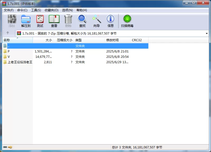Click the WinRAR archive icon in address bar
The image size is (211, 152).
(x=19, y=33)
